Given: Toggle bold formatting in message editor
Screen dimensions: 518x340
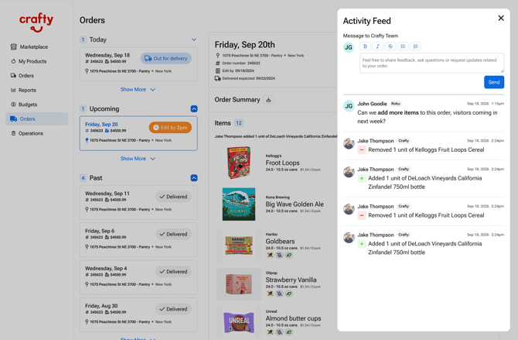Looking at the screenshot, I should click(x=365, y=46).
